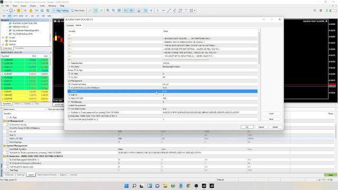The width and height of the screenshot is (338, 190).
Task: Open the View menu
Action: click(x=15, y=6)
